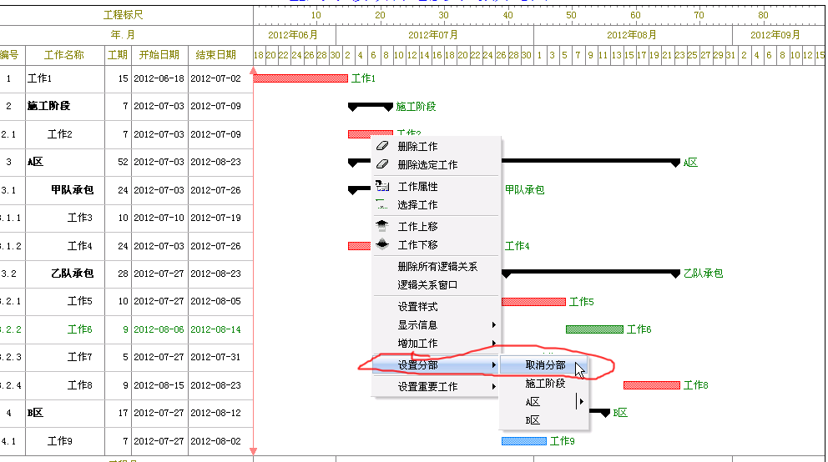Select the bold 施工阶段 name cell
828x462 pixels.
pyautogui.click(x=65, y=106)
